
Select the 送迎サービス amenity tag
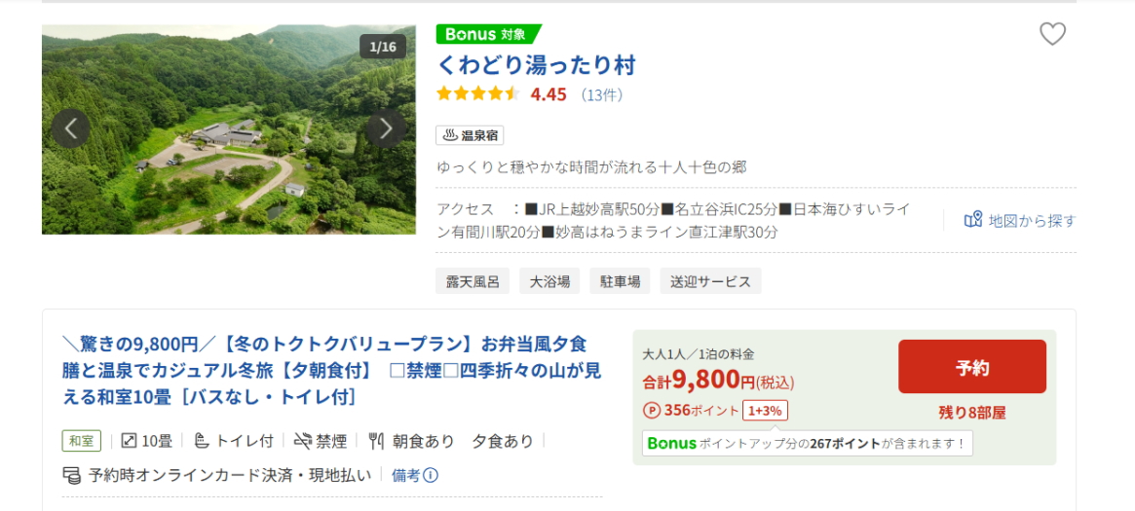coord(710,281)
